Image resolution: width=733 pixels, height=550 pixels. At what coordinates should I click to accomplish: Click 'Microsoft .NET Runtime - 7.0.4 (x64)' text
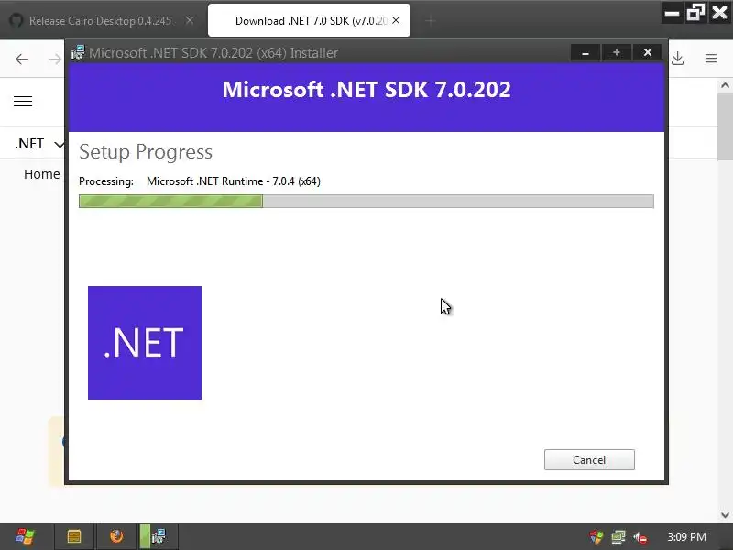coord(234,181)
